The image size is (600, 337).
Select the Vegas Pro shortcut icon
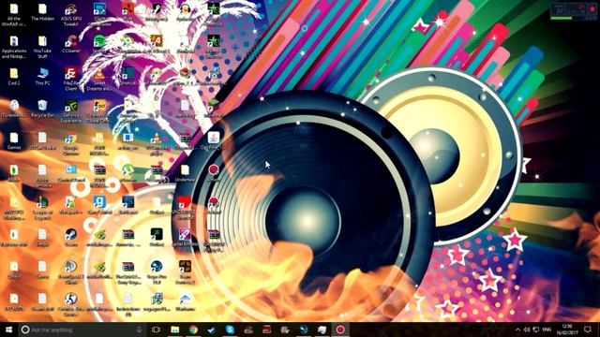pyautogui.click(x=157, y=272)
